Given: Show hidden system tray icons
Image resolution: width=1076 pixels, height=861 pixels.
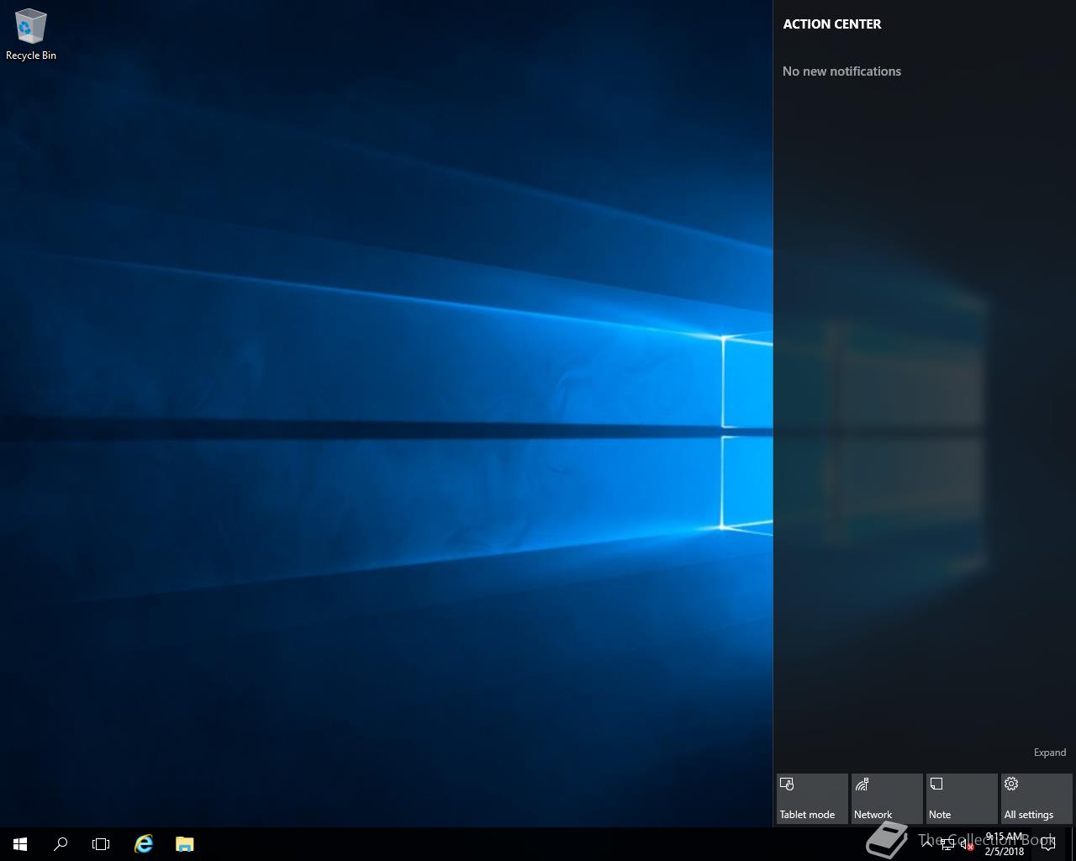Looking at the screenshot, I should coord(927,844).
